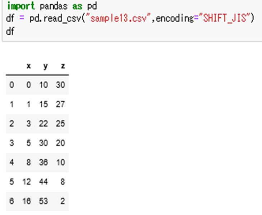Select the z column header

[x=63, y=66]
